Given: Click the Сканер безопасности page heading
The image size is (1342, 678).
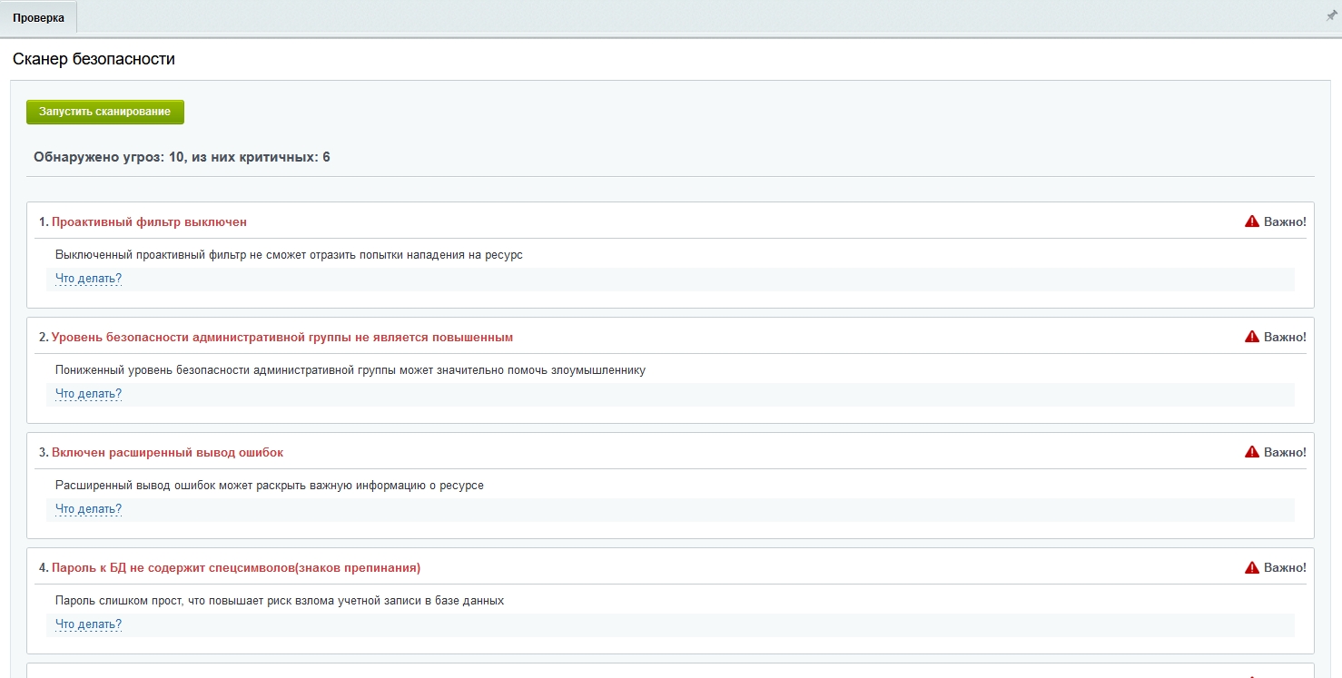Looking at the screenshot, I should (x=94, y=59).
